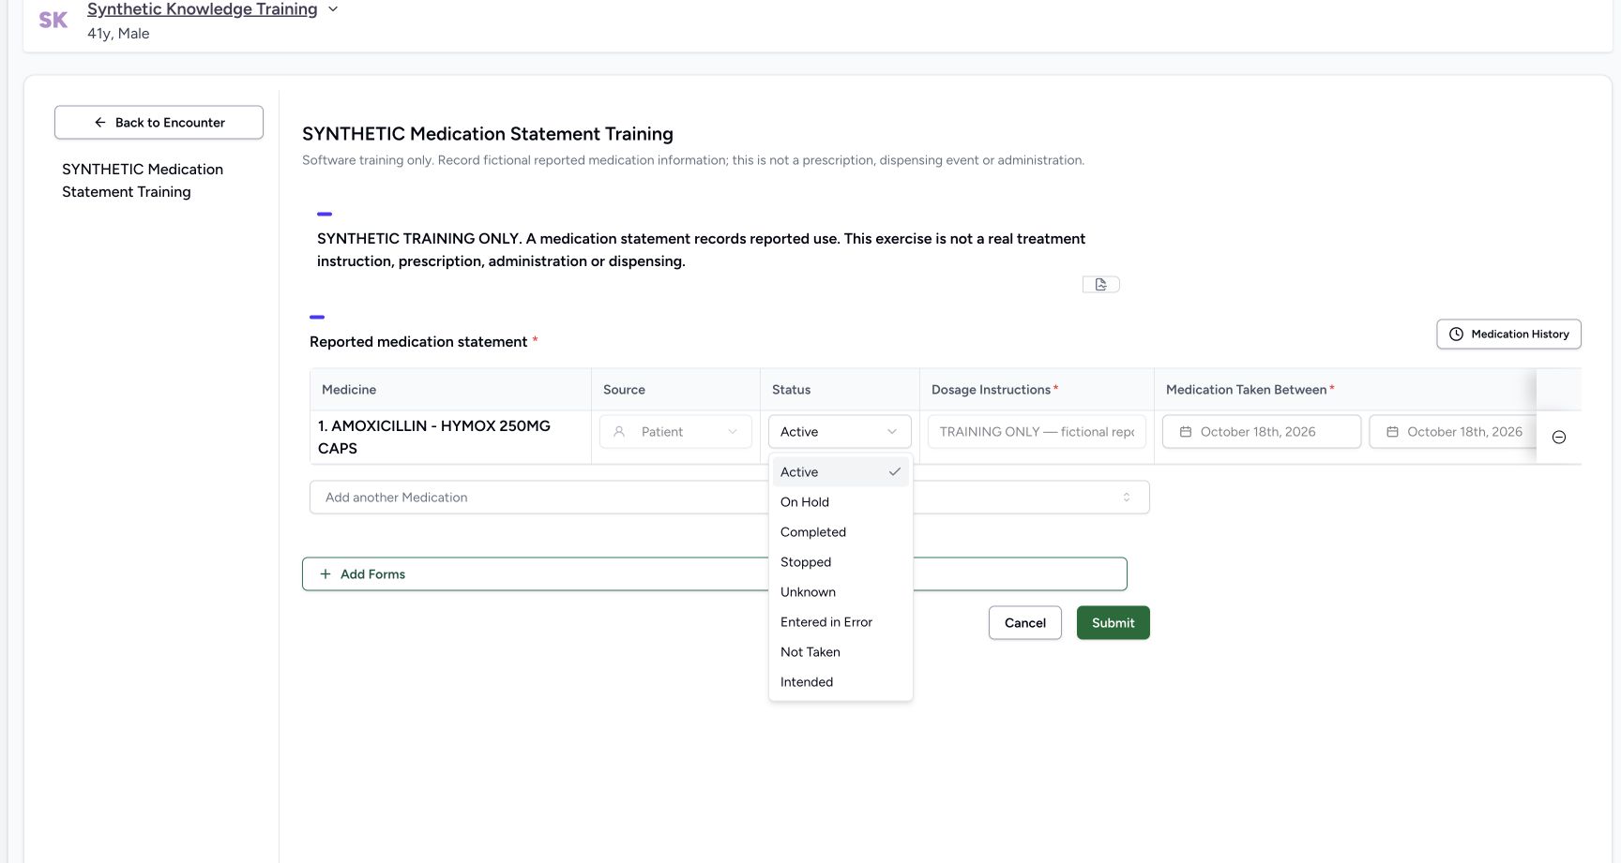The image size is (1621, 863).
Task: Click the Add Forms button
Action: point(714,574)
